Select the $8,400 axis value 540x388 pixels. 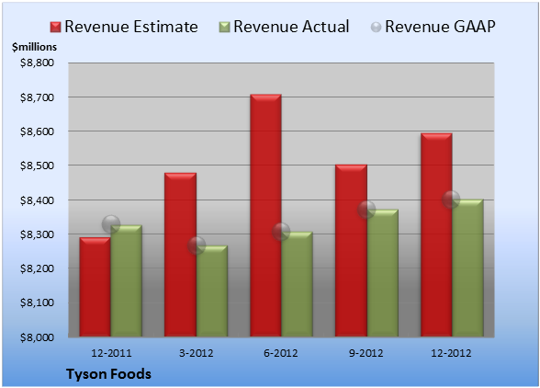point(37,200)
